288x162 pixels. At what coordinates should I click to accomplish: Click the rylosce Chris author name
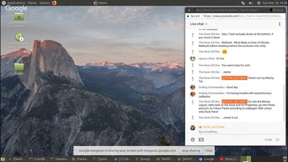(207, 58)
